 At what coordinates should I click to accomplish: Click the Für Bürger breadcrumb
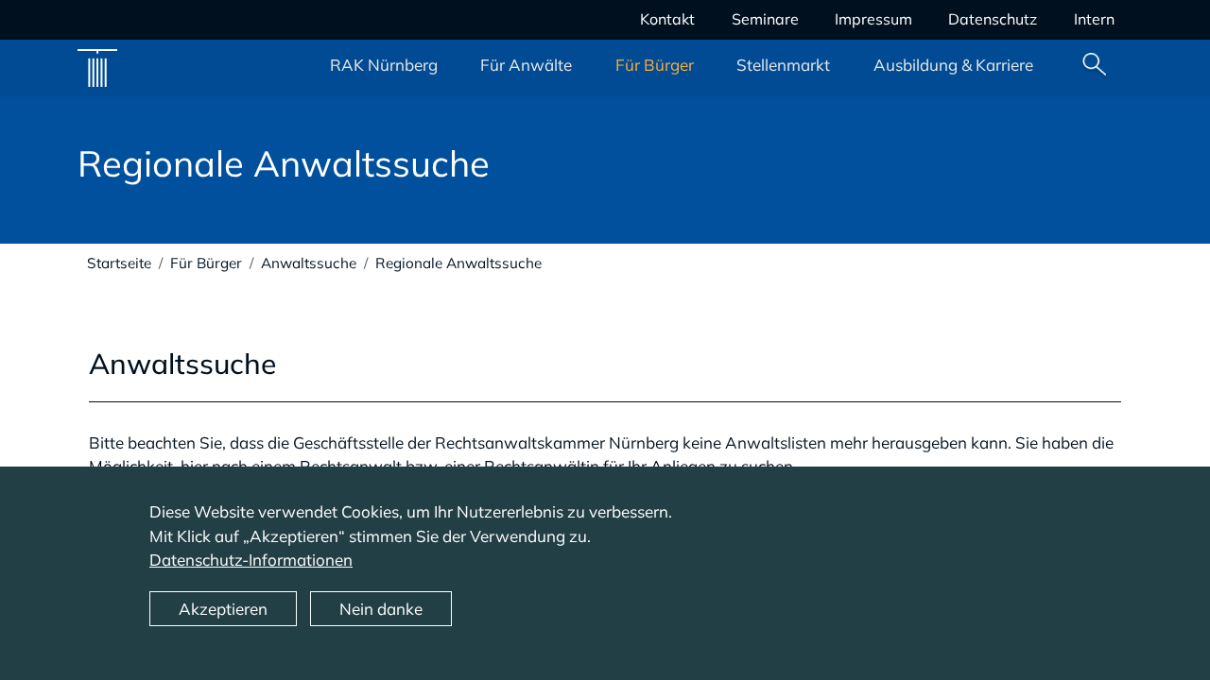pos(206,263)
